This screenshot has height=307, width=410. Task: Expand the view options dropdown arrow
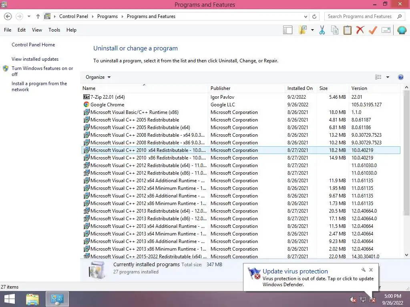(x=388, y=77)
